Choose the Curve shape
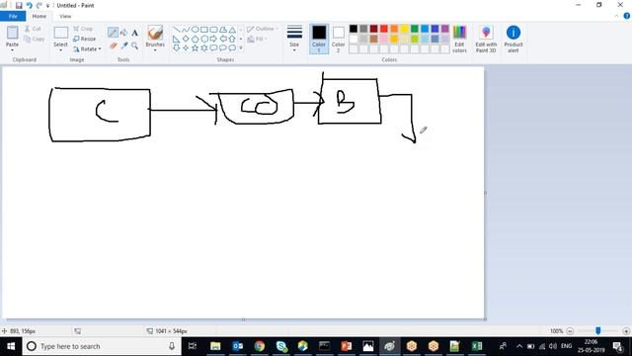 point(186,30)
